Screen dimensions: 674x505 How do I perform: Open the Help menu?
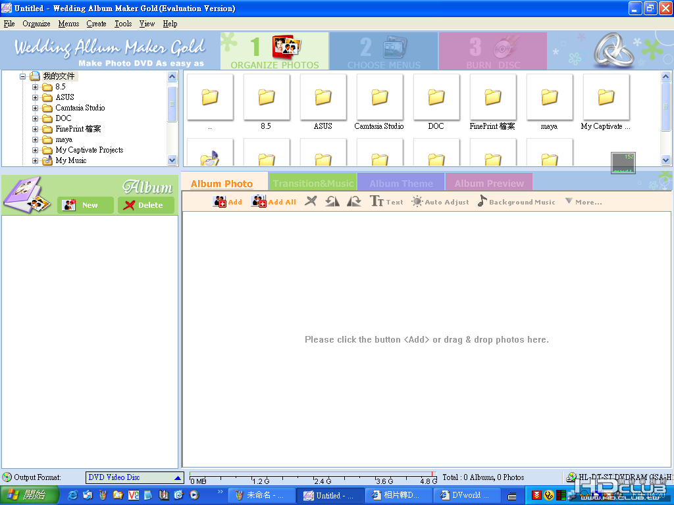(170, 24)
